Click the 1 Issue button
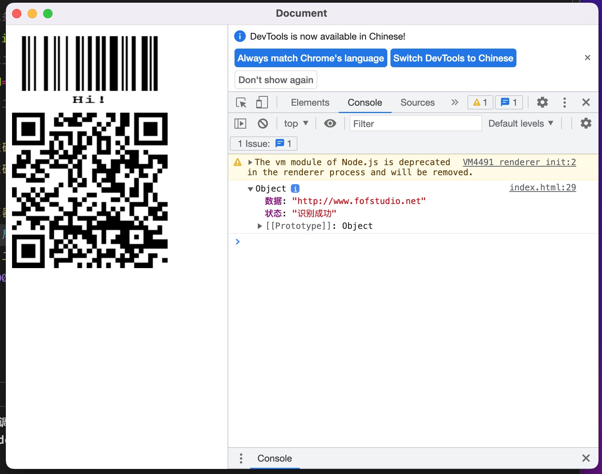 264,144
